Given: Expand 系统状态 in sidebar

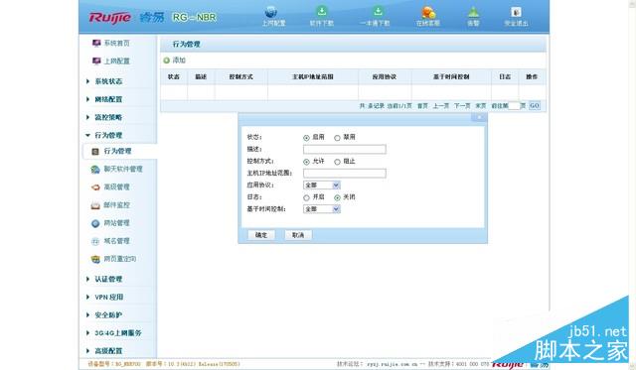Looking at the screenshot, I should tap(108, 81).
